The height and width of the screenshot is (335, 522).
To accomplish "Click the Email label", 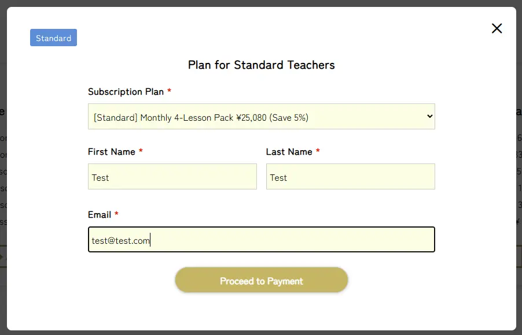I will (x=100, y=215).
